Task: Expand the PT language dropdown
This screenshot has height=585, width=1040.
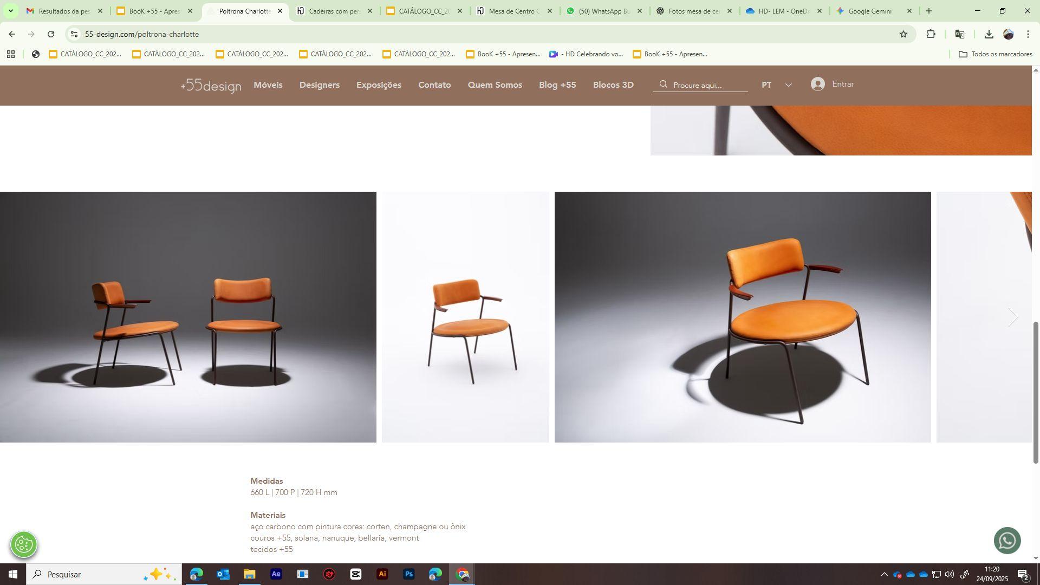Action: 788,85
